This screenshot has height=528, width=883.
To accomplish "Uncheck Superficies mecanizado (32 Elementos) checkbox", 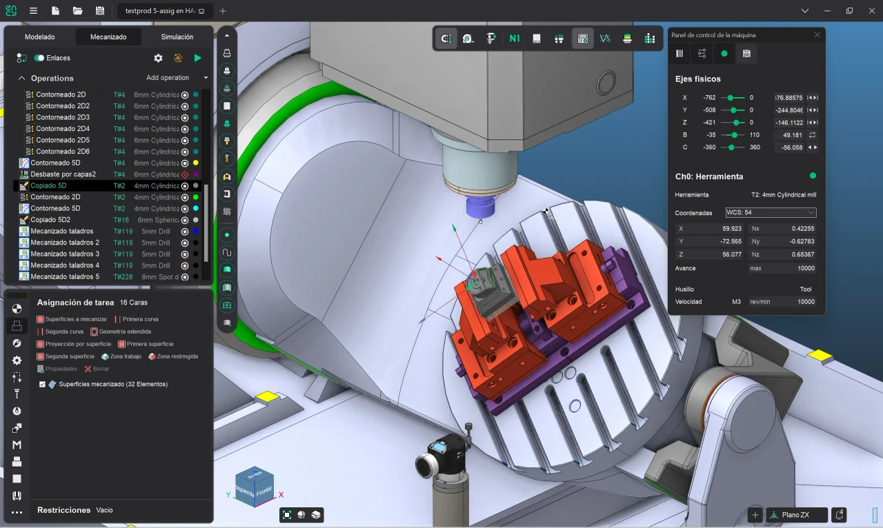I will coord(42,385).
